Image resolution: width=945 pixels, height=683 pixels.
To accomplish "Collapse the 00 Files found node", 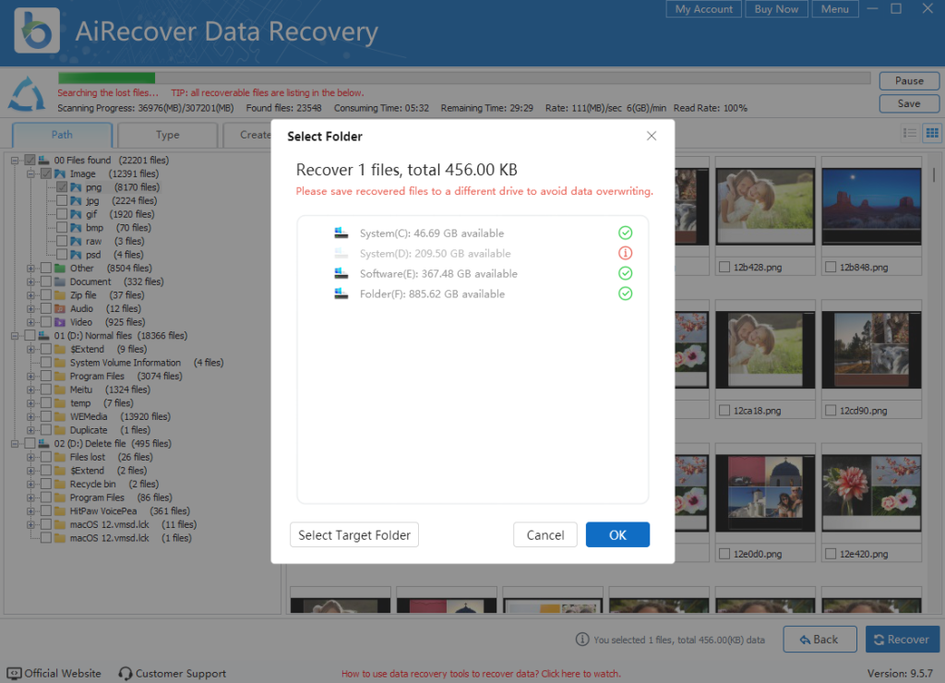I will [x=15, y=160].
